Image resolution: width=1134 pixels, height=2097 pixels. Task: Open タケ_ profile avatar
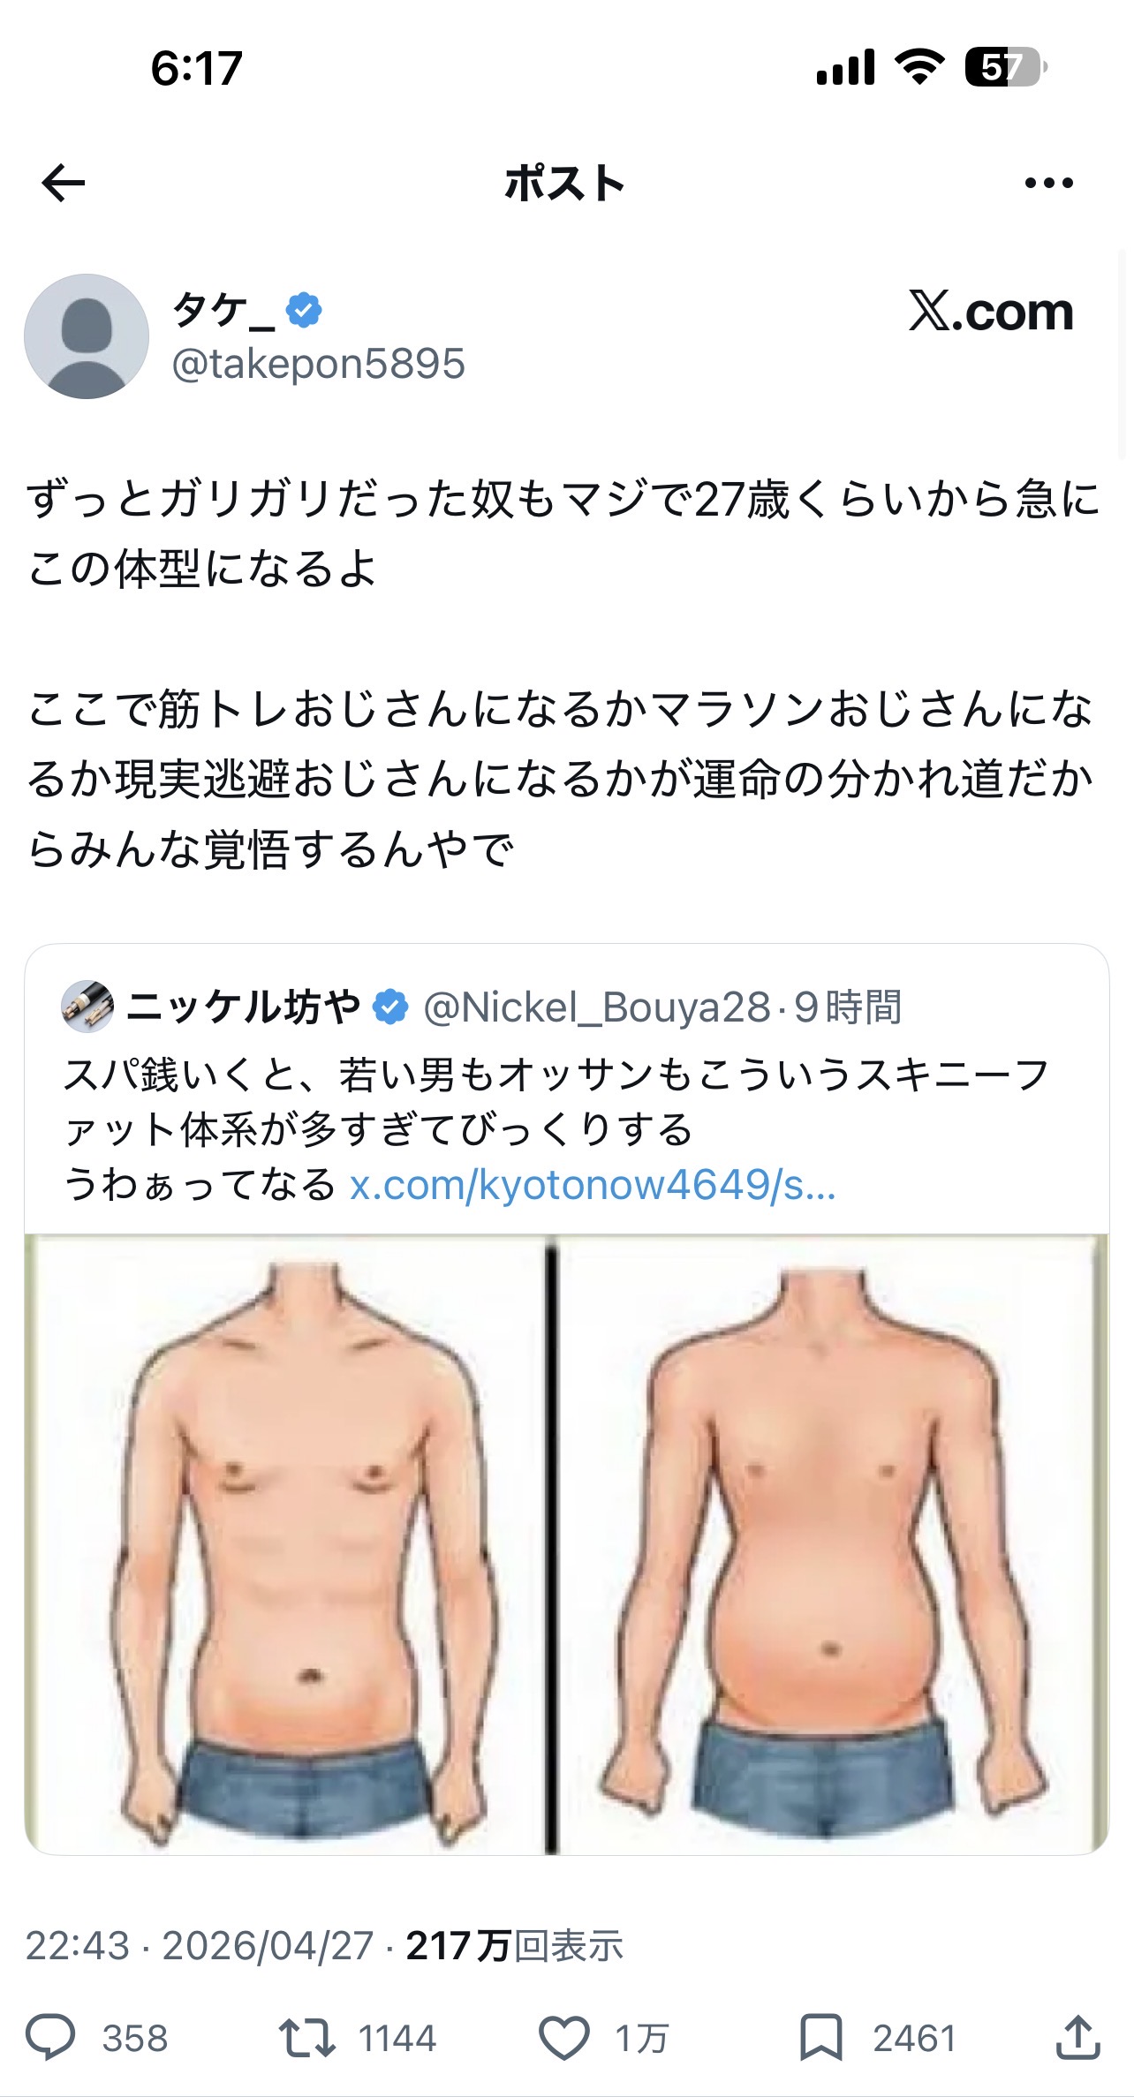pos(87,336)
